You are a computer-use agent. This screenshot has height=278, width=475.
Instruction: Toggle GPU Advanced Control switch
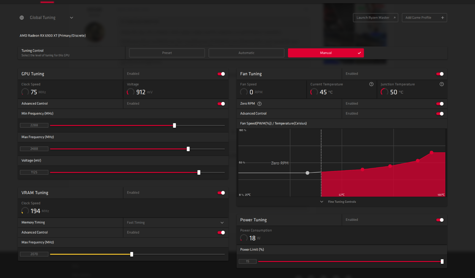221,104
